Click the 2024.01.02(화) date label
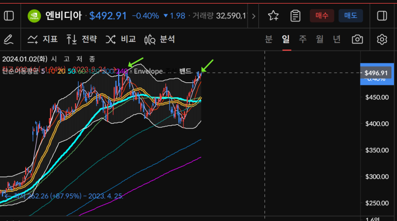This screenshot has height=221, width=397. pyautogui.click(x=25, y=59)
